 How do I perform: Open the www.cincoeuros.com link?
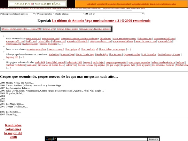pyautogui.click(x=146, y=41)
